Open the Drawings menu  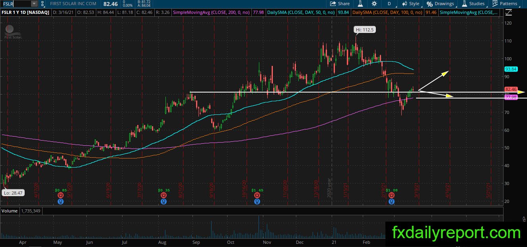click(440, 4)
